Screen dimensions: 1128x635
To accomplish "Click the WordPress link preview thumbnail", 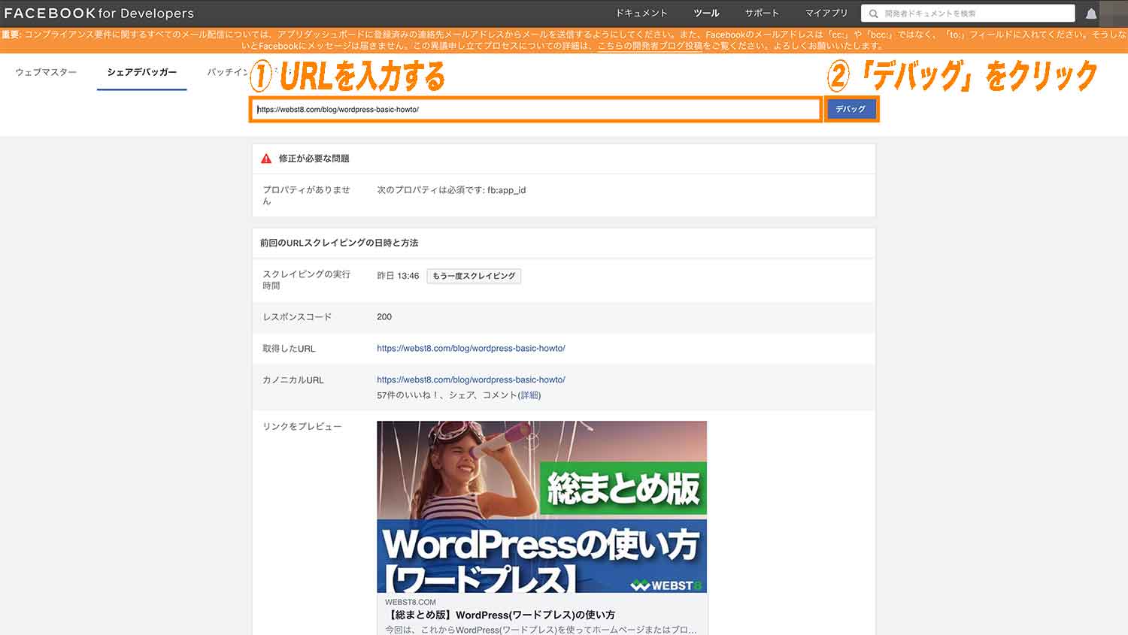I will (x=541, y=506).
